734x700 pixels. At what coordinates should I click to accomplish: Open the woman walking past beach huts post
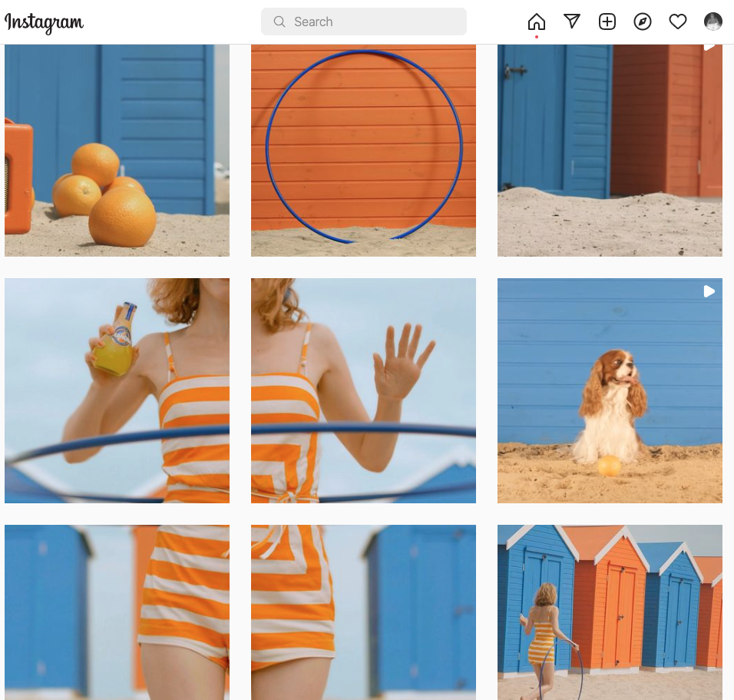(x=610, y=612)
